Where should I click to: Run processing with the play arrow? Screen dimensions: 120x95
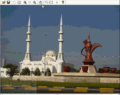click(x=57, y=2)
